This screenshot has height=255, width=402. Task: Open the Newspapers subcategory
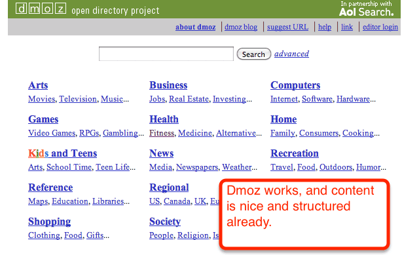pyautogui.click(x=197, y=167)
